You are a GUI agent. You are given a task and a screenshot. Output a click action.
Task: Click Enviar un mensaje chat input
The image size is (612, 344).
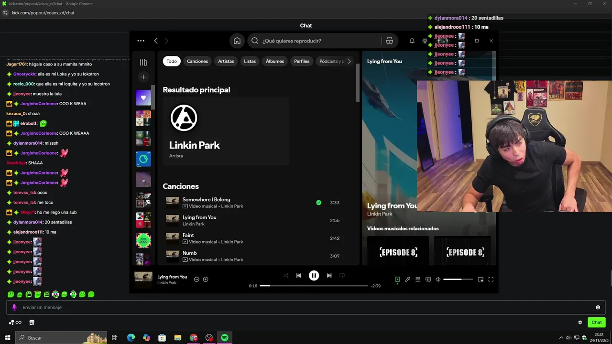coord(306,307)
